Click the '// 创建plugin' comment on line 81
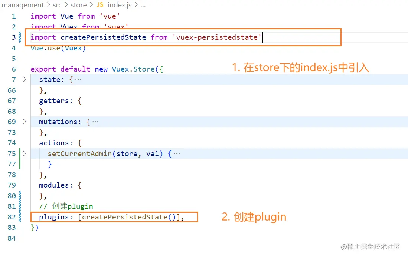This screenshot has width=408, height=258. pyautogui.click(x=66, y=206)
